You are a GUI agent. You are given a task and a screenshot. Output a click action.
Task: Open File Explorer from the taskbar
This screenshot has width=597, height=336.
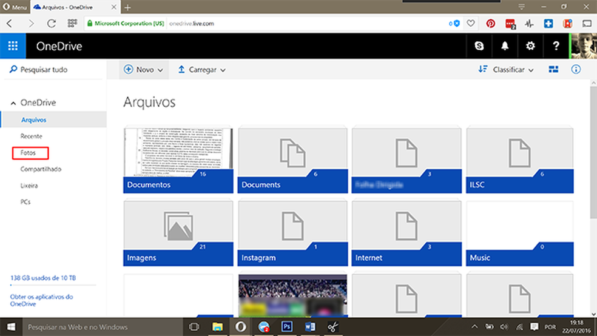pos(217,327)
